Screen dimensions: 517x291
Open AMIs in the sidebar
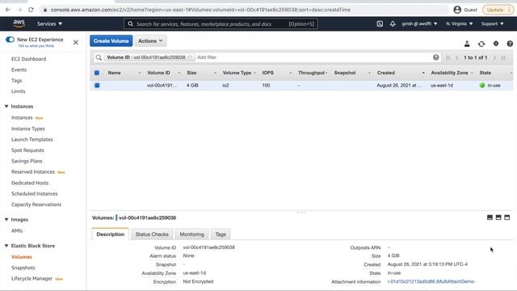click(17, 230)
